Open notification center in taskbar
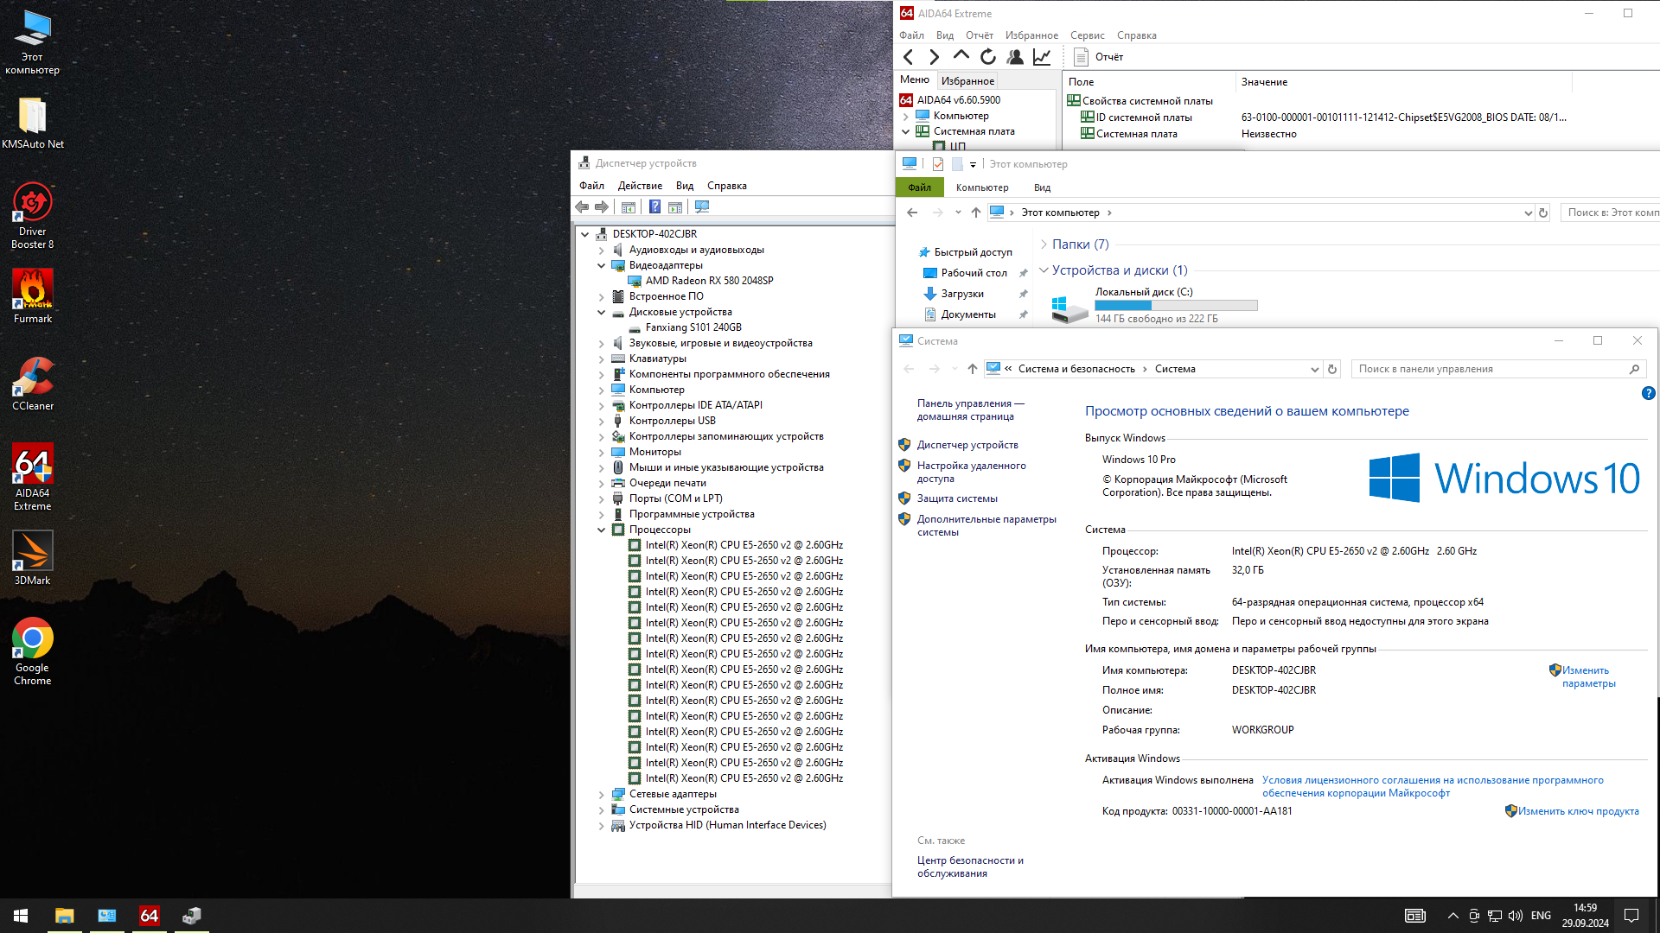The height and width of the screenshot is (933, 1660). [x=1631, y=916]
